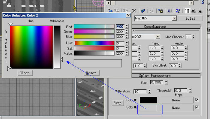Viewport: 210px width, 119px height.
Task: Pick a color in the Hue/Blackness field
Action: click(31, 47)
